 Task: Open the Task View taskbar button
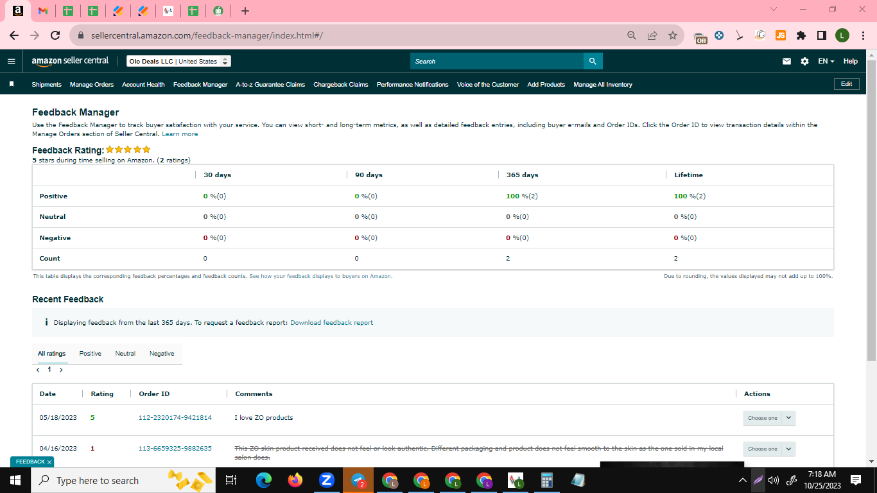pyautogui.click(x=232, y=480)
